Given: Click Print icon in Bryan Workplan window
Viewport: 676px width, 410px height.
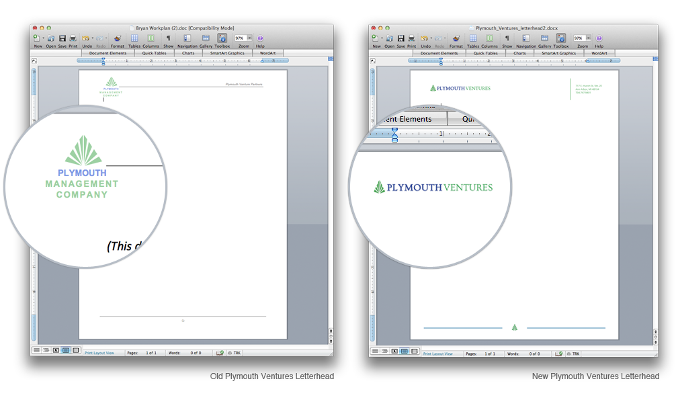Looking at the screenshot, I should click(73, 38).
